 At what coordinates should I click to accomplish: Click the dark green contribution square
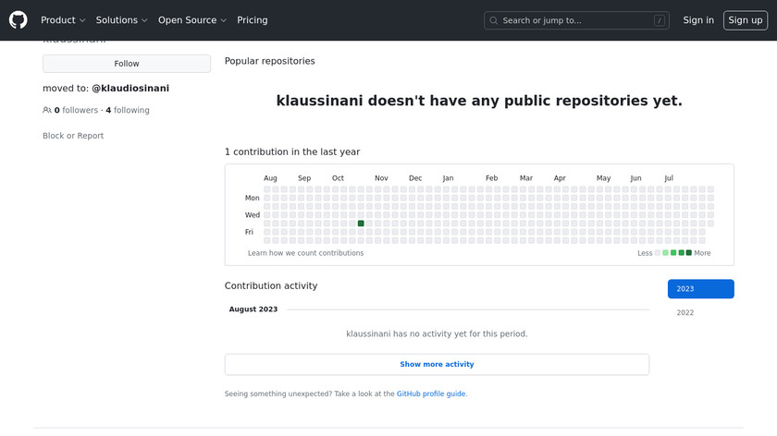point(361,224)
